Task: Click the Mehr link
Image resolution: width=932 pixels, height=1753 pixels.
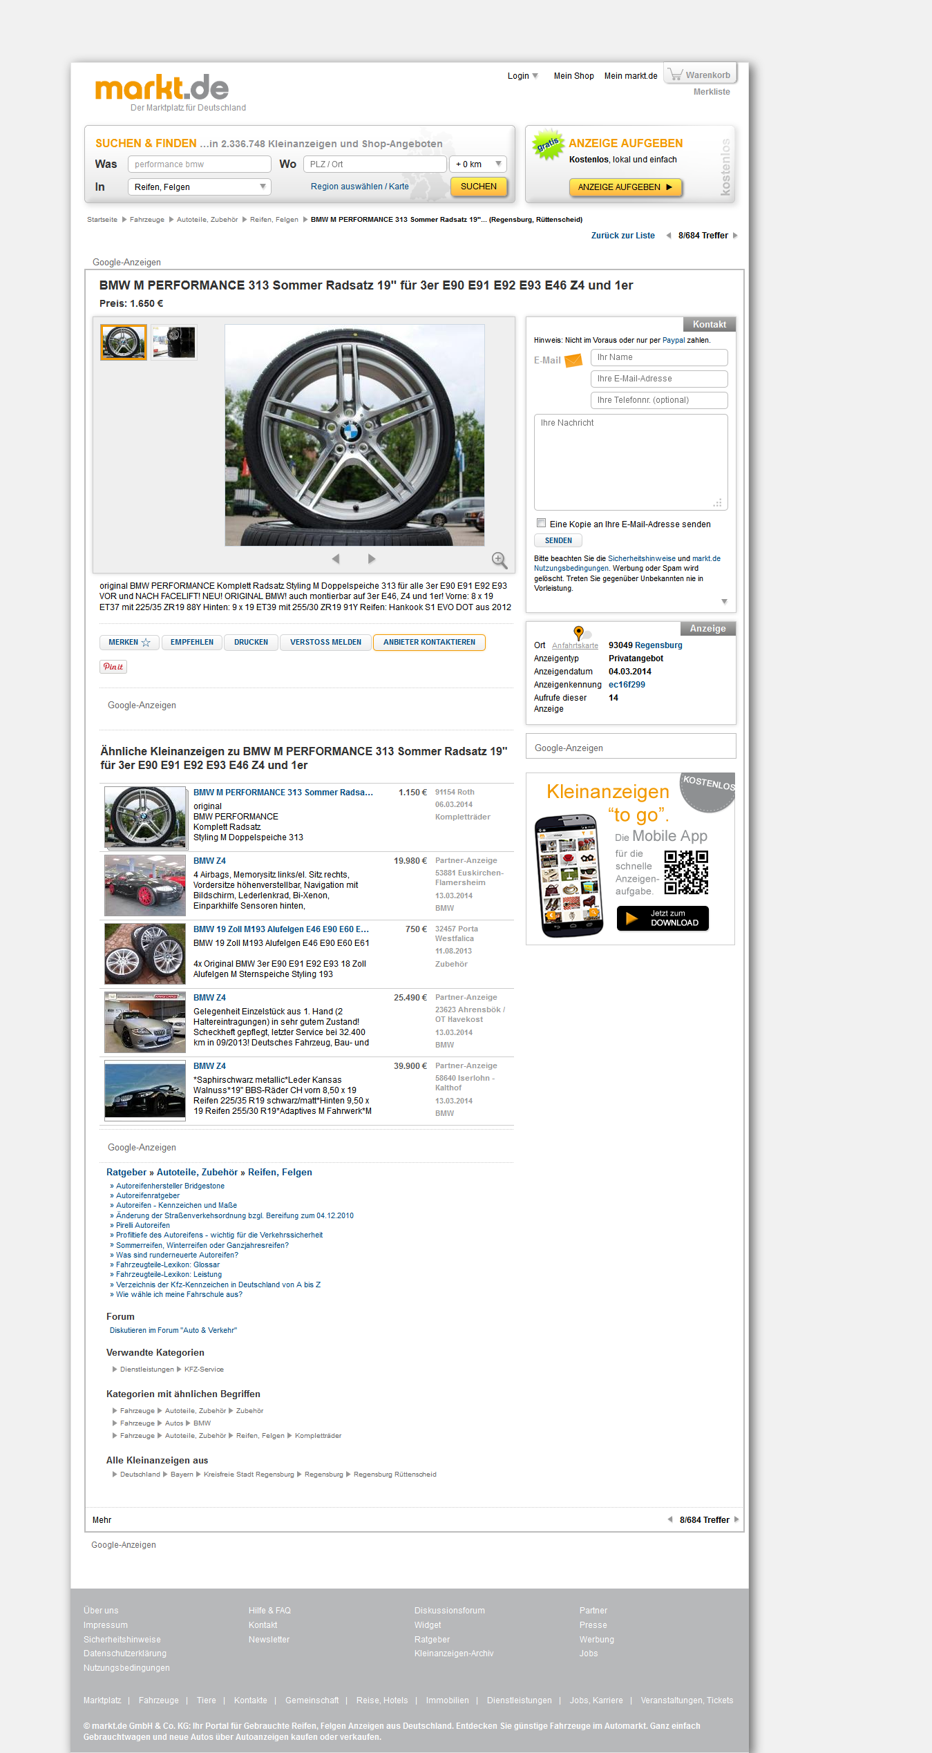Action: pyautogui.click(x=102, y=1520)
